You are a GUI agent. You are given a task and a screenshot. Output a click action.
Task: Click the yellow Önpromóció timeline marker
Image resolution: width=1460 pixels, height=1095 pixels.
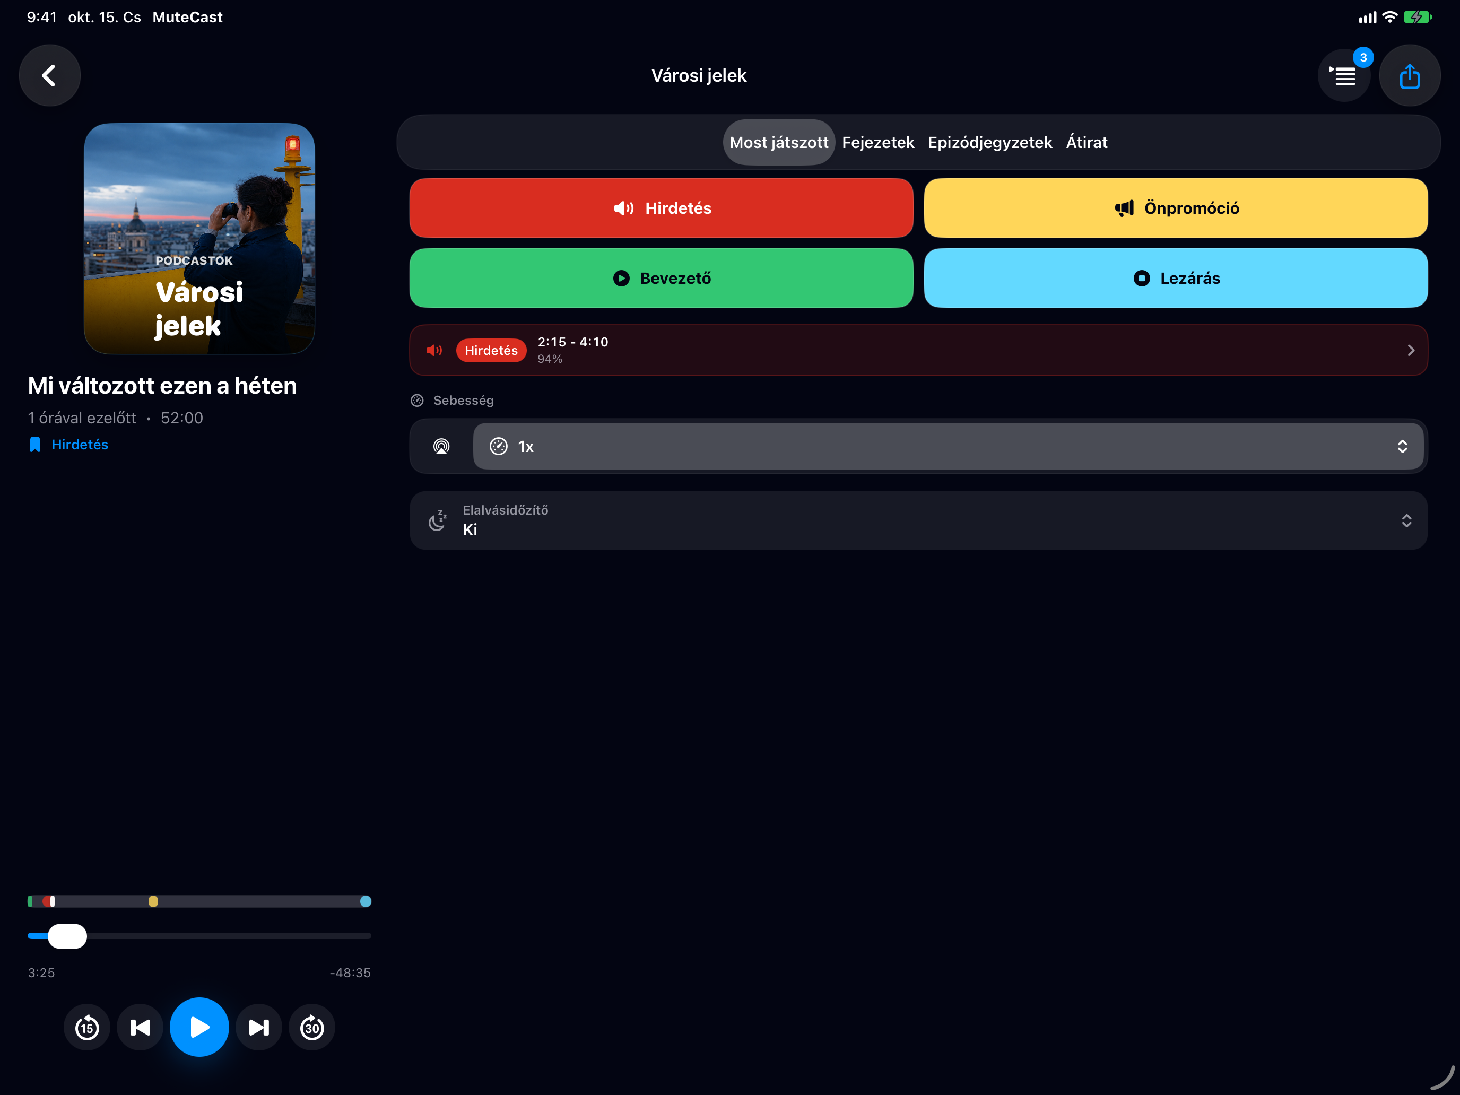153,901
